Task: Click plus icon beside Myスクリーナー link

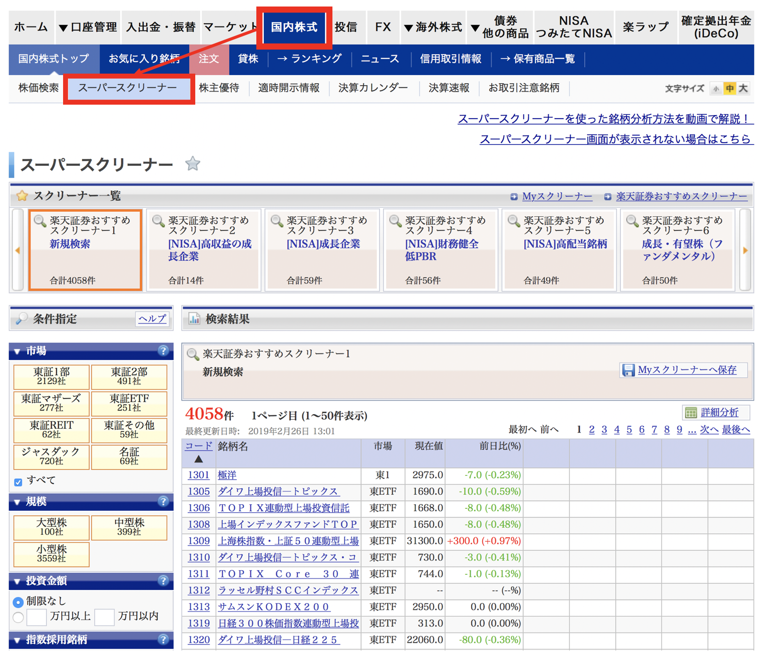Action: (514, 197)
